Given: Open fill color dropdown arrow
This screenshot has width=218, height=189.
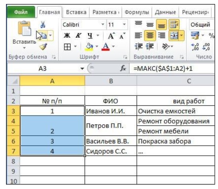Looking at the screenshot, I should (97, 46).
